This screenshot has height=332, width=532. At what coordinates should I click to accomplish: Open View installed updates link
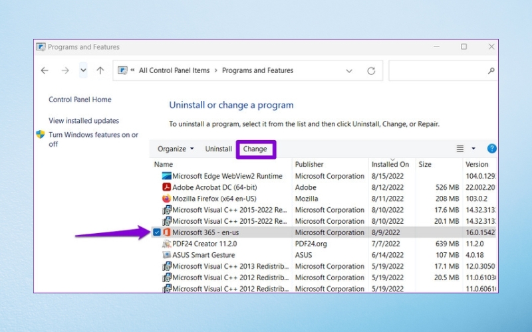tap(84, 121)
